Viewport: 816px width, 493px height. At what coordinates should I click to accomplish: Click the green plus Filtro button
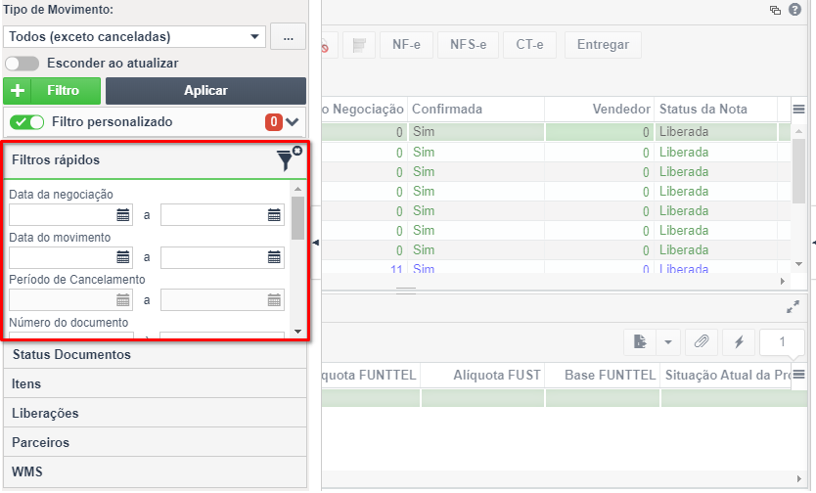(x=52, y=91)
